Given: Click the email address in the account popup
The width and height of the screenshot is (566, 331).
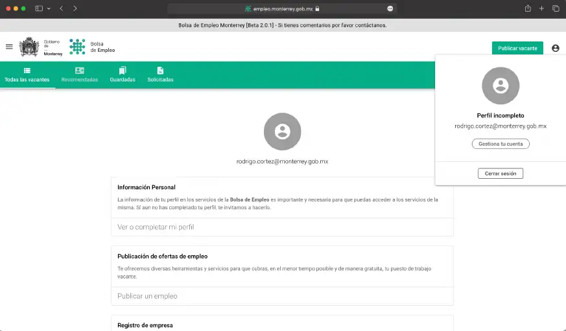Looking at the screenshot, I should point(501,126).
